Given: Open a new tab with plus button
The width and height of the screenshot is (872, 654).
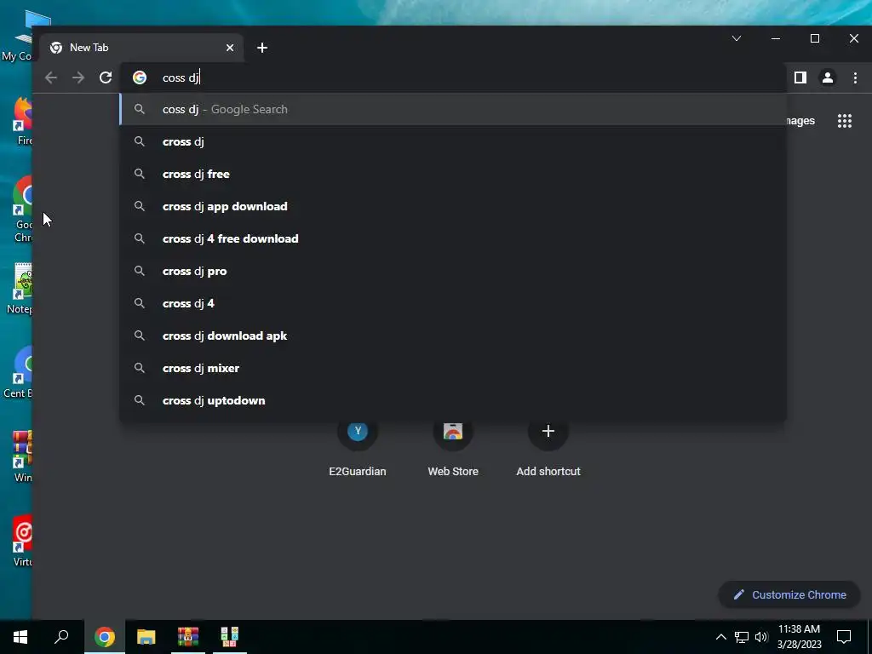Looking at the screenshot, I should pos(262,48).
